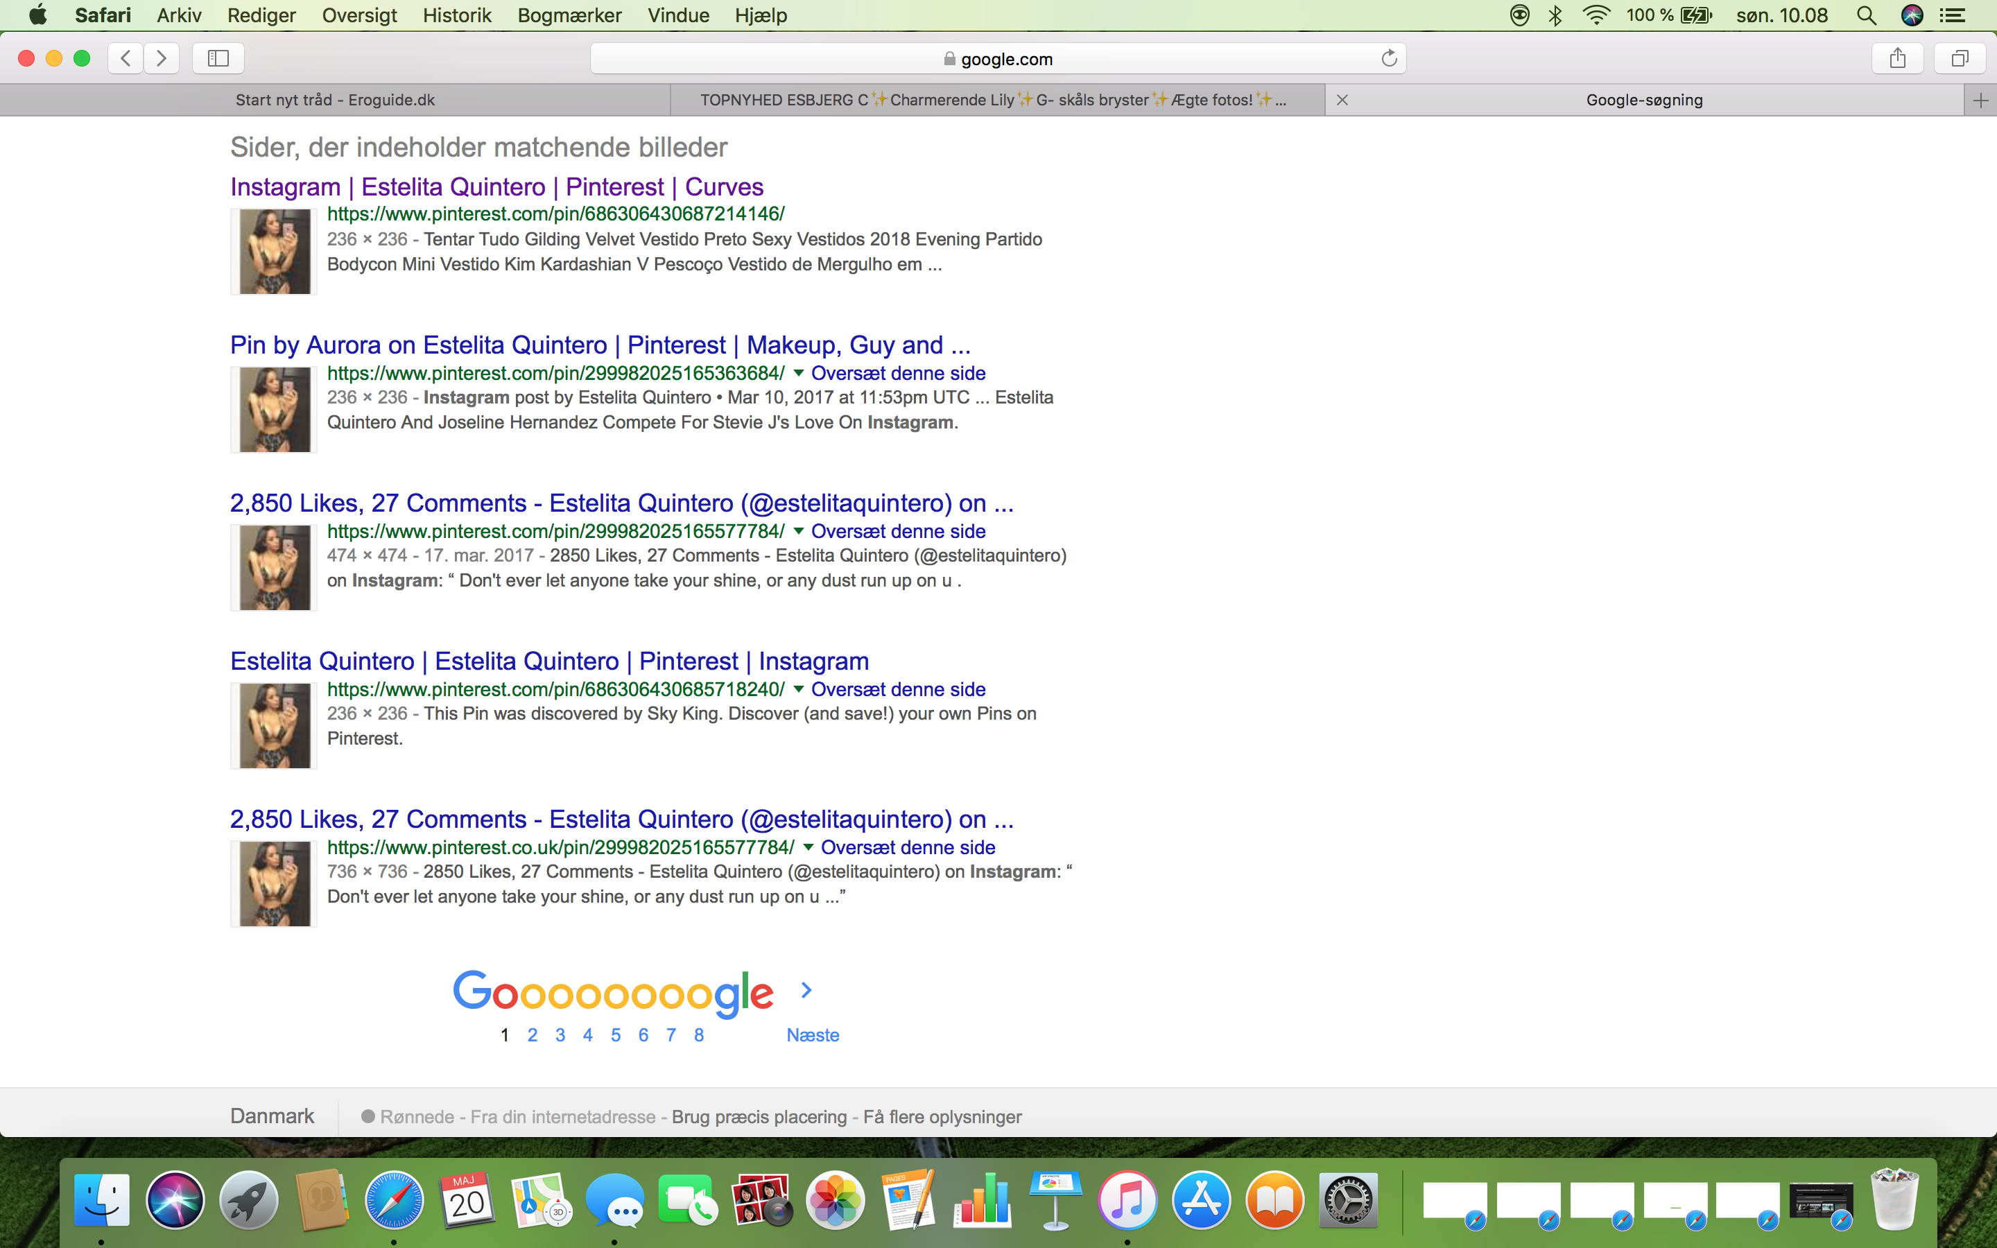This screenshot has width=1997, height=1248.
Task: Open Messages in the Dock
Action: (x=615, y=1199)
